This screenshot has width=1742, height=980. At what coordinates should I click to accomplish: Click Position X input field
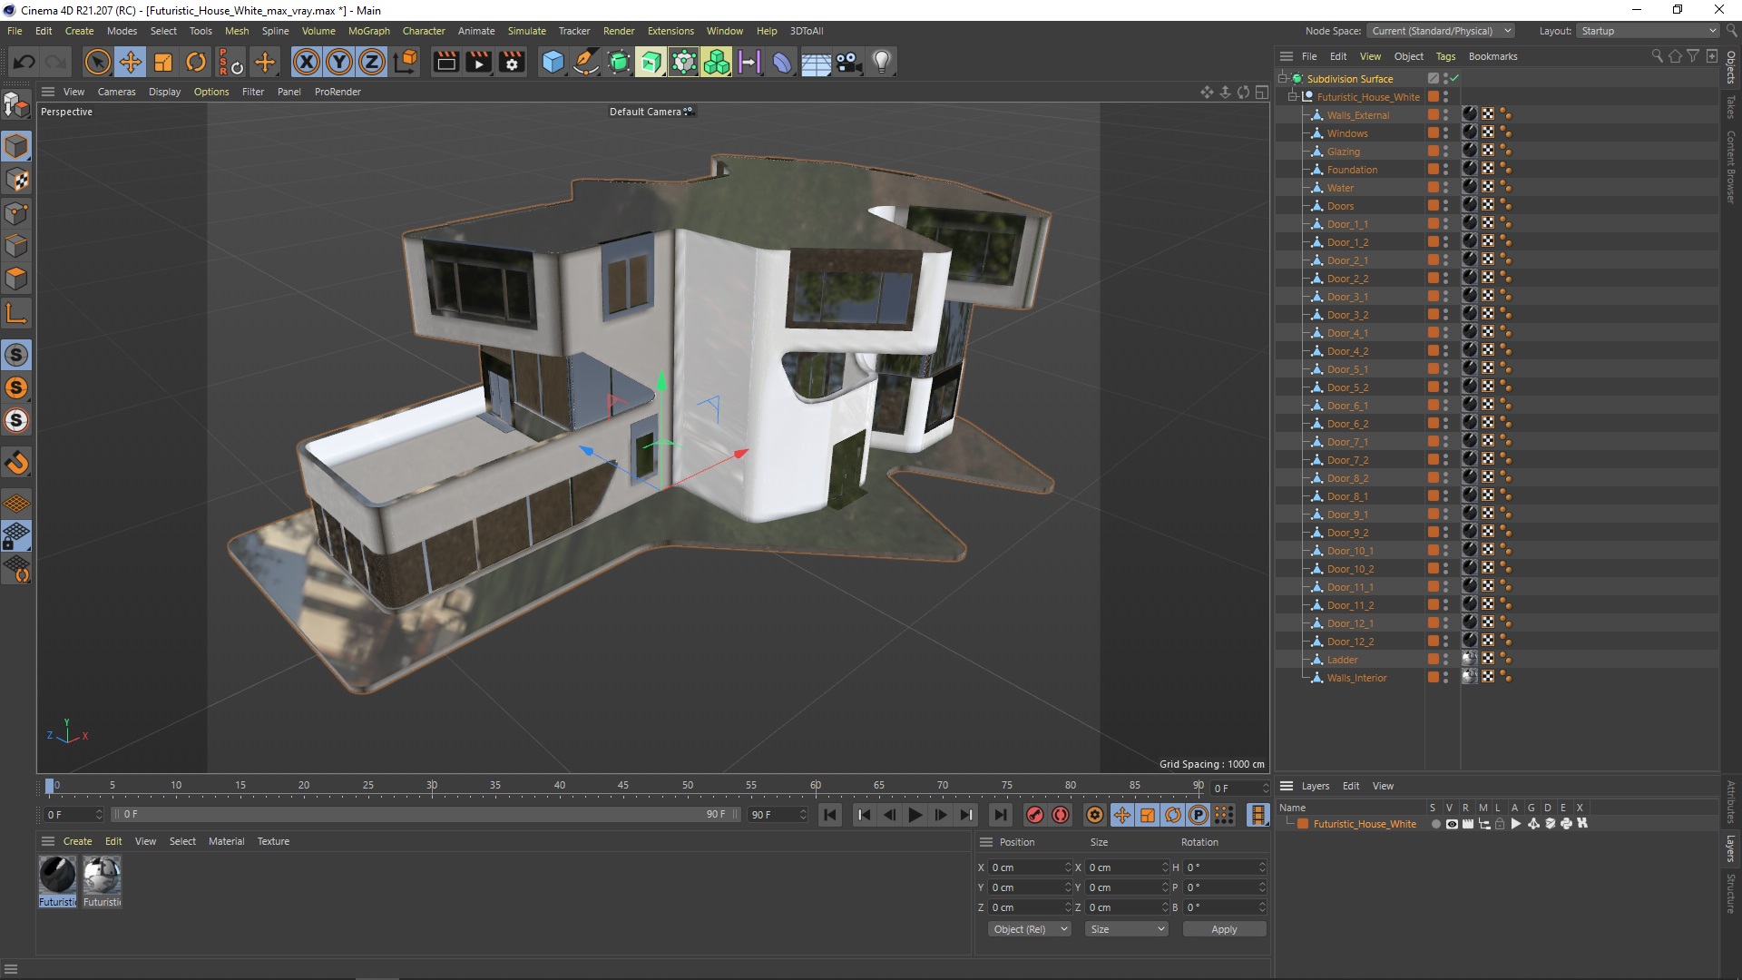pos(1030,867)
